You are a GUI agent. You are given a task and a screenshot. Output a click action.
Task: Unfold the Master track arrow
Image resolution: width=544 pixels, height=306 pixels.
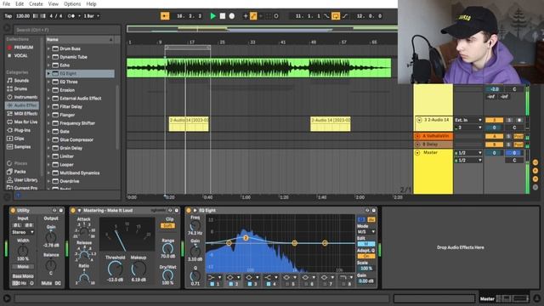417,153
